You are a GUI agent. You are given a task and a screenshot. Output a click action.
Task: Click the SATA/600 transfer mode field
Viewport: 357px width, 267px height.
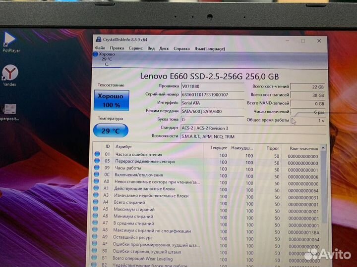coord(212,111)
